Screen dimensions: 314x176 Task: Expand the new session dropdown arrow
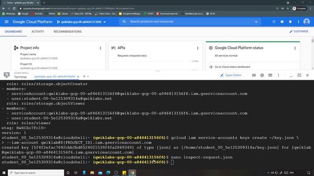pyautogui.click(x=88, y=77)
